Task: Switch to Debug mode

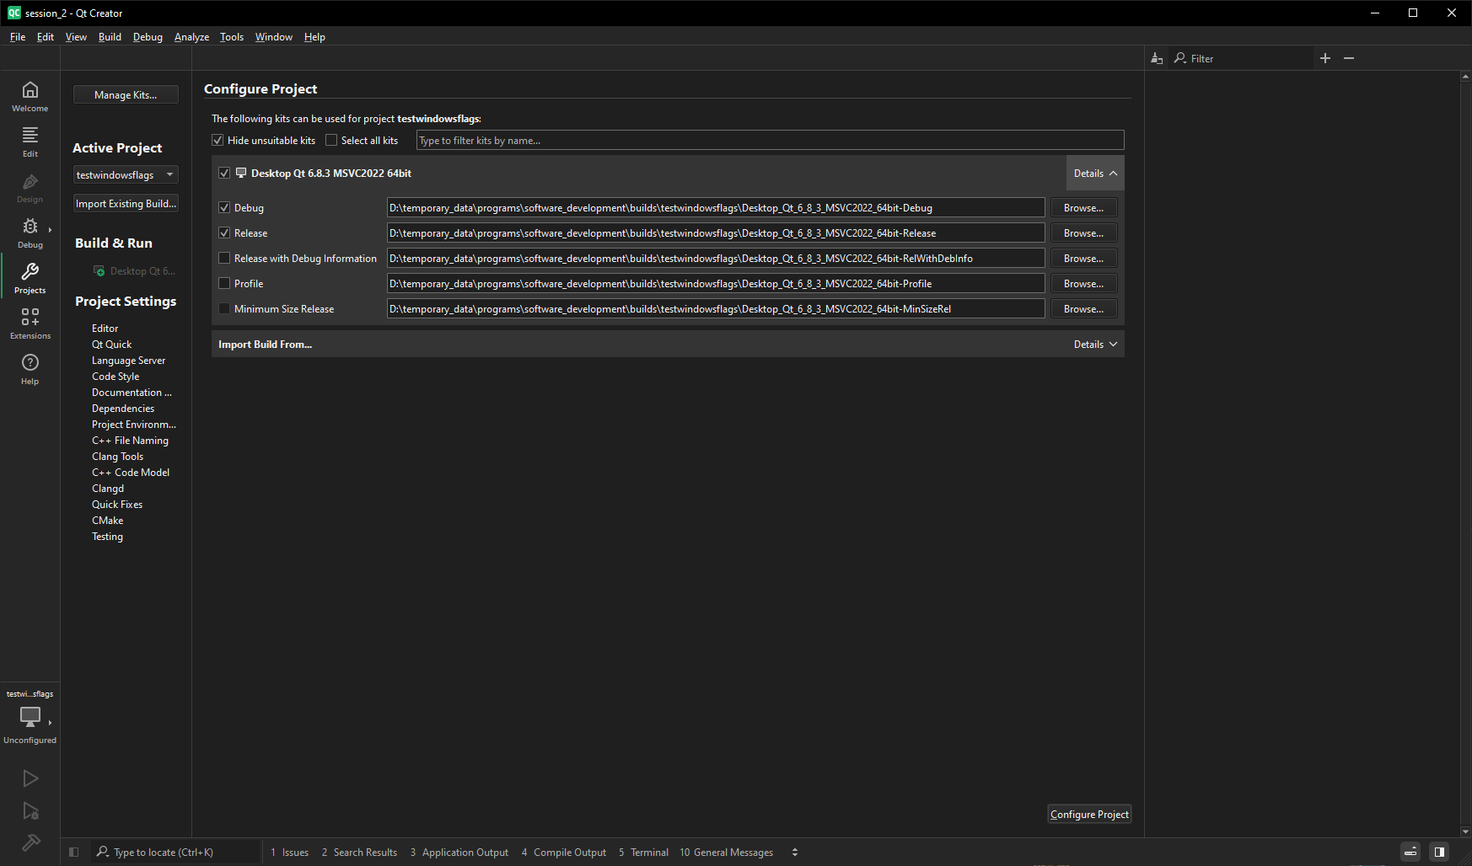Action: pos(30,233)
